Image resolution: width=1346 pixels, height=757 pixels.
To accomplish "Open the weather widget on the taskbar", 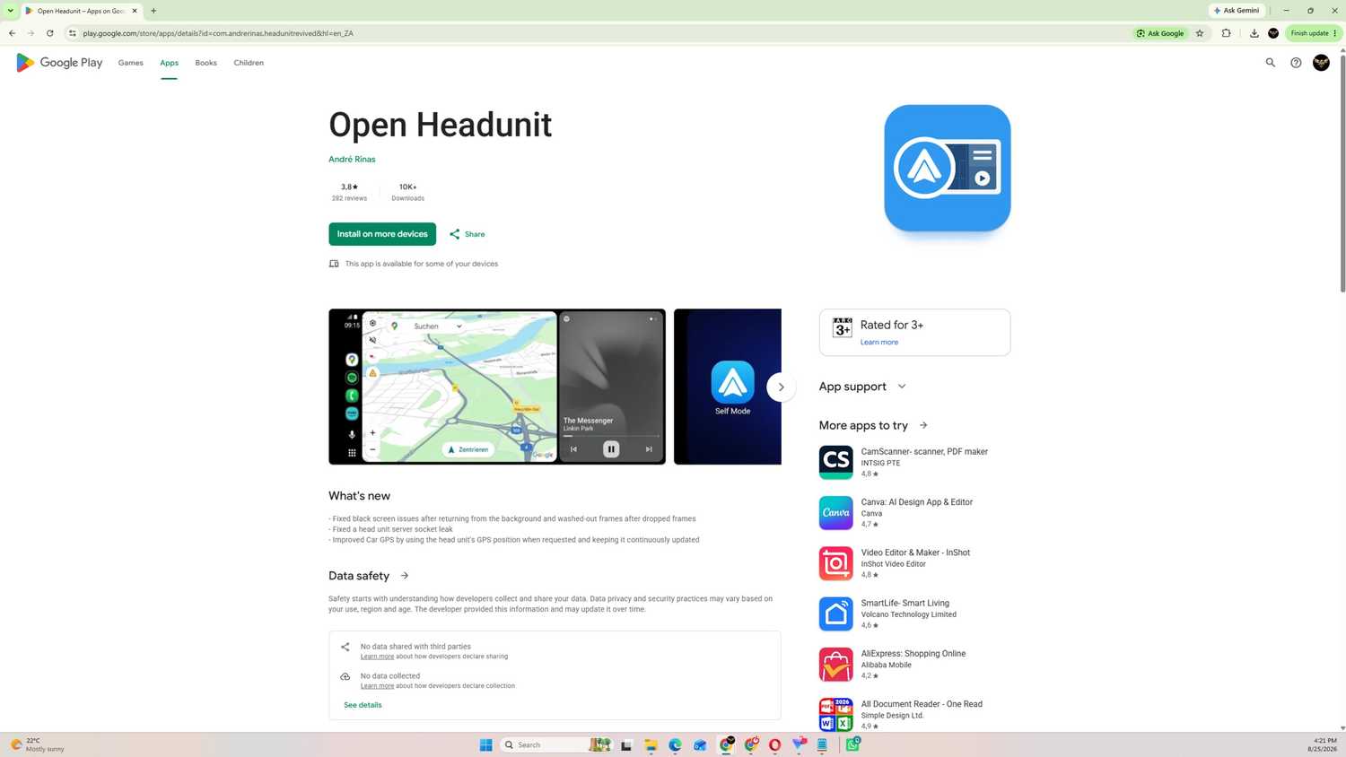I will tap(38, 744).
